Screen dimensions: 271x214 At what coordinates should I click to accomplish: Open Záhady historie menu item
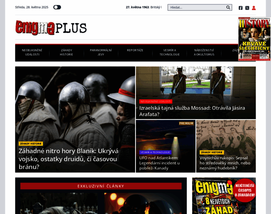coord(67,52)
